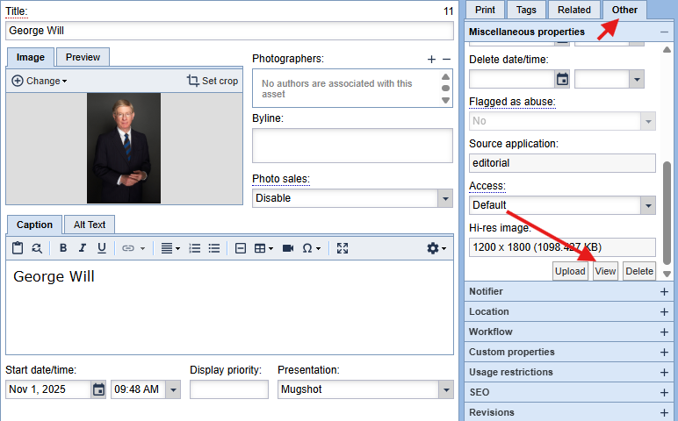Screen dimensions: 678x421
Task: Select the Image tab
Action: click(x=30, y=57)
